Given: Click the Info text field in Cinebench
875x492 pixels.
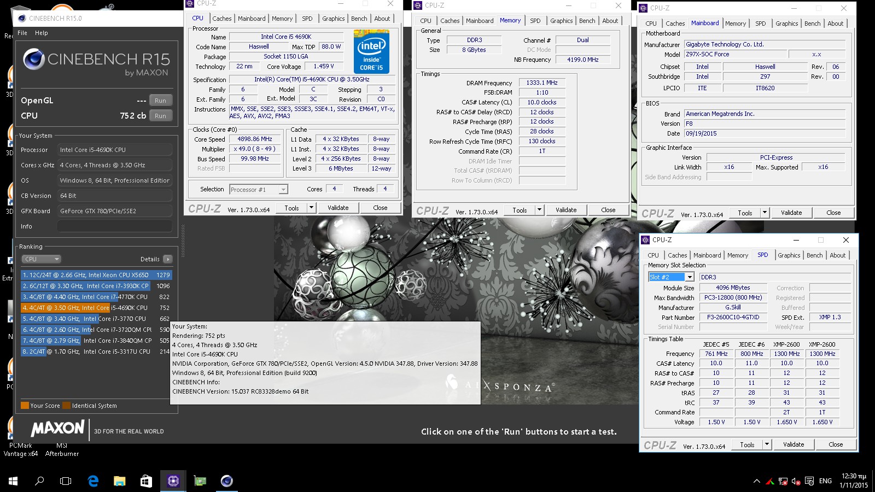Looking at the screenshot, I should pos(115,226).
